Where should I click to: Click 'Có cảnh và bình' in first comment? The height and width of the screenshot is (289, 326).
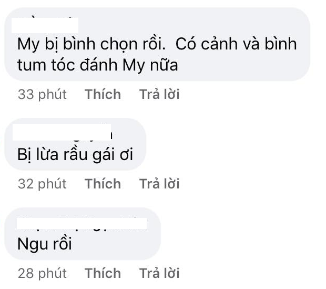(236, 44)
